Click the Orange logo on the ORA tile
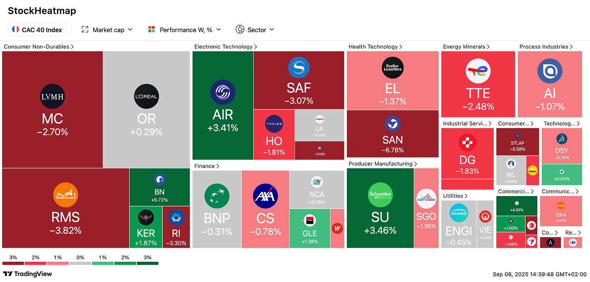This screenshot has height=282, width=590. click(561, 205)
